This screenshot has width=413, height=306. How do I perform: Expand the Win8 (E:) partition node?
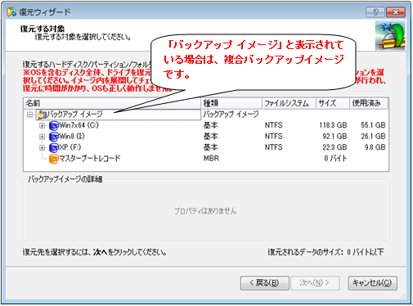pyautogui.click(x=42, y=137)
